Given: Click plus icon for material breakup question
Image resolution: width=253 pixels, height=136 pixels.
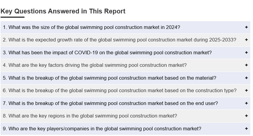Looking at the screenshot, I should 246,78.
